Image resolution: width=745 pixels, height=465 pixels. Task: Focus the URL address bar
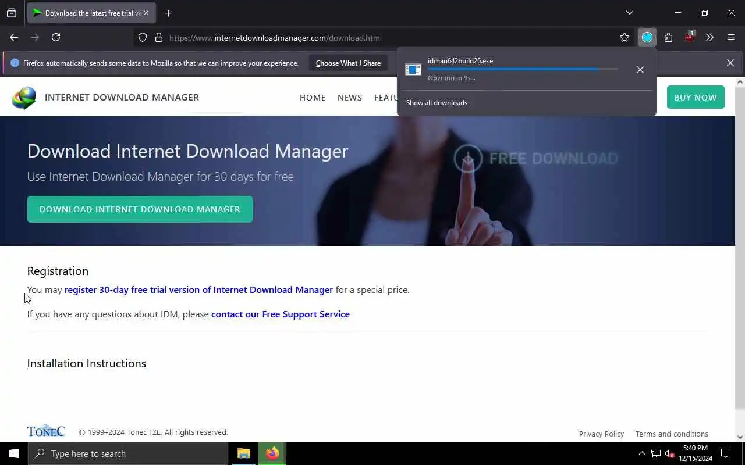(384, 38)
